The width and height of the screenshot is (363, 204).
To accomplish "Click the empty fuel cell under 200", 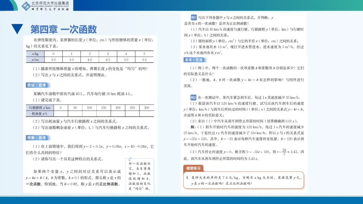I will point(118,114).
